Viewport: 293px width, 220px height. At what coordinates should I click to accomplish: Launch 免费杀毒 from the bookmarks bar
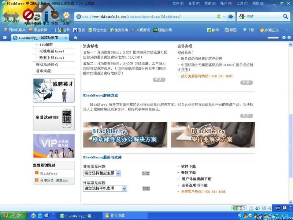(119, 30)
